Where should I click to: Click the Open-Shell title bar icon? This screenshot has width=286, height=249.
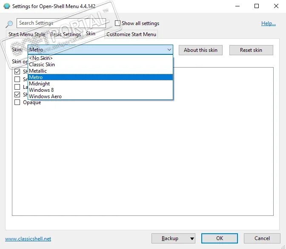[x=6, y=6]
